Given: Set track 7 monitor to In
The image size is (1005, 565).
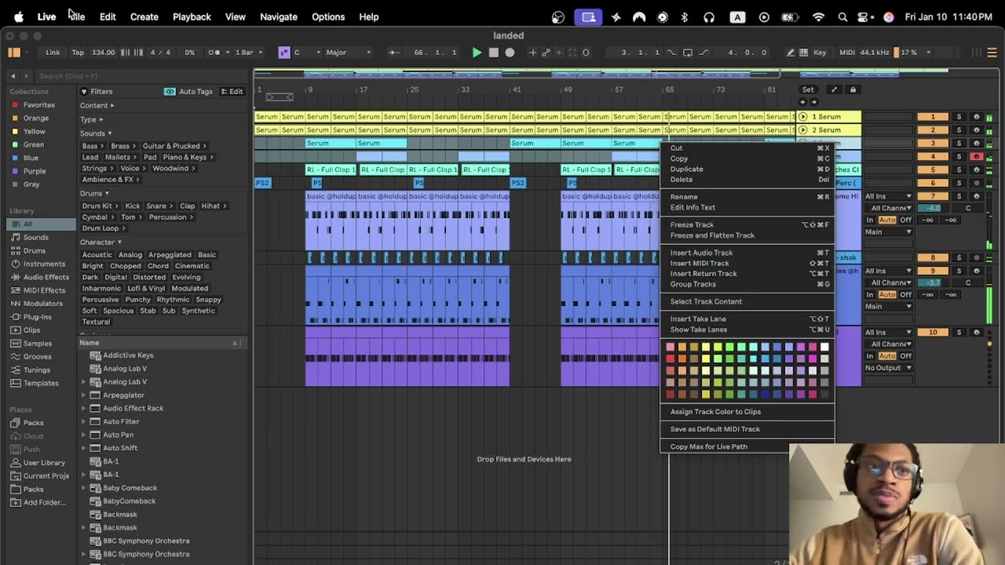Looking at the screenshot, I should pos(870,220).
